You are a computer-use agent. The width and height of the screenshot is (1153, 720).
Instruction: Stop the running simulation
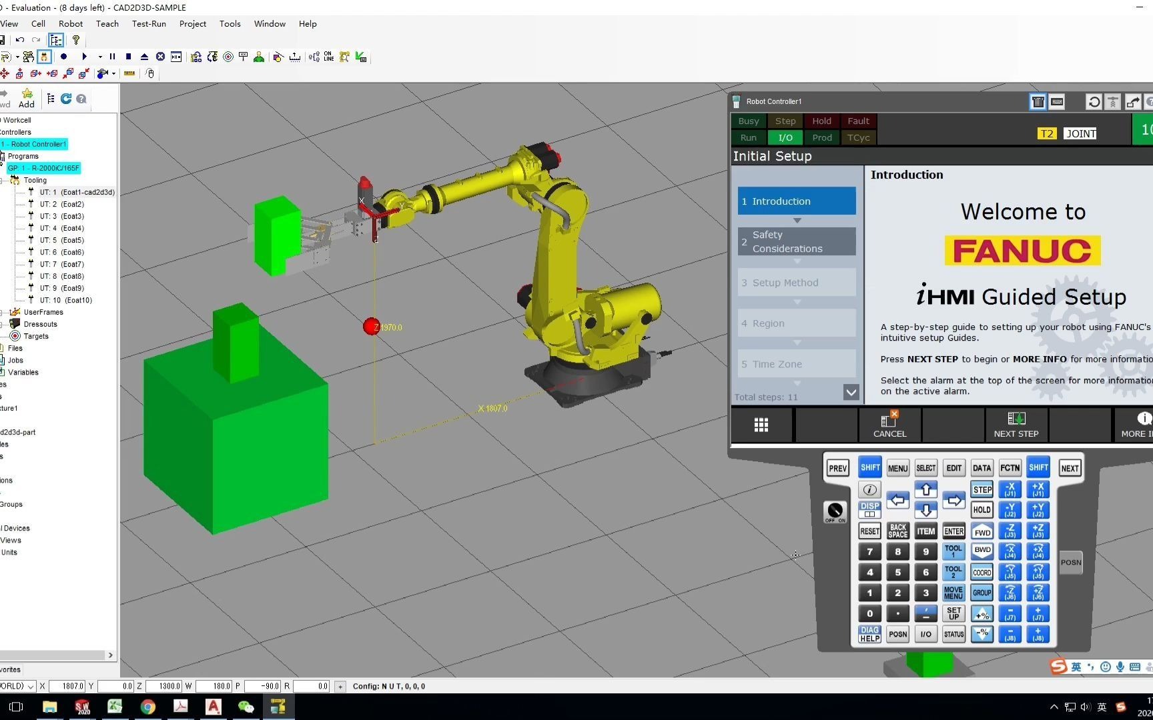point(128,57)
